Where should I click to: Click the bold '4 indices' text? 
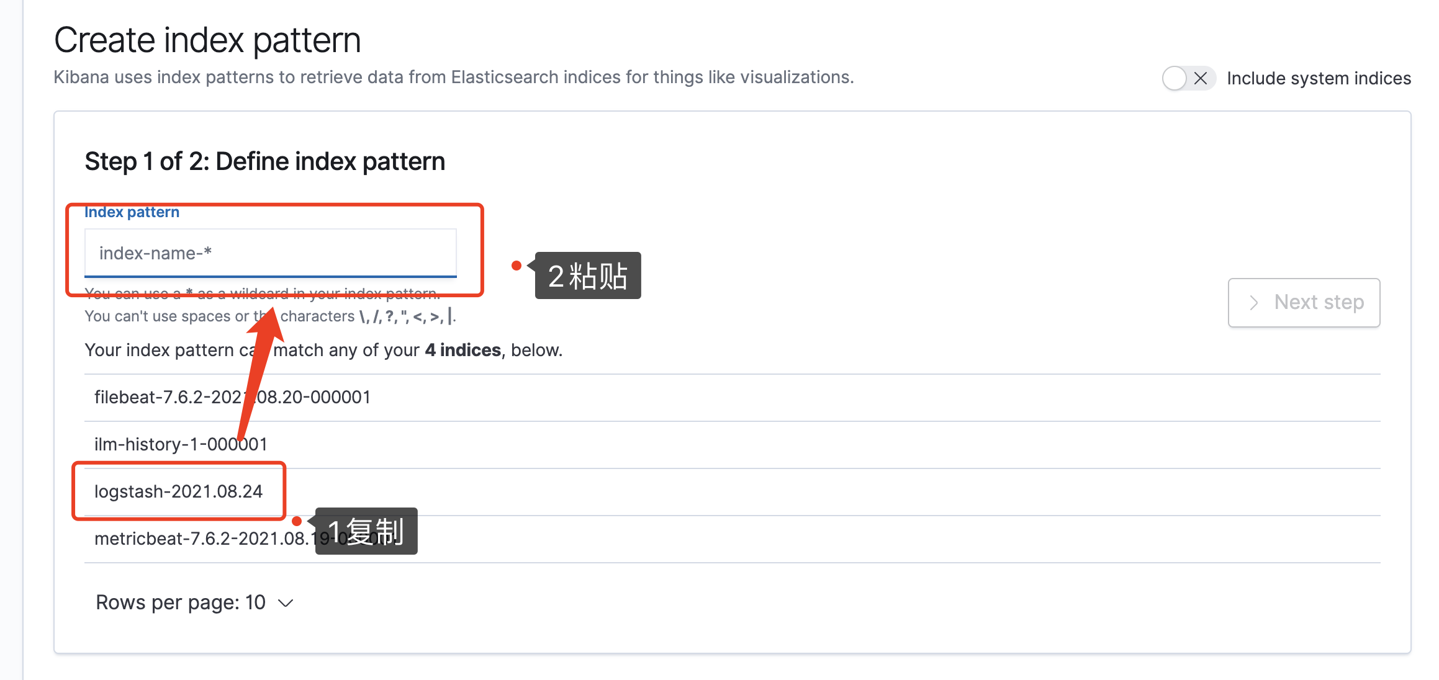(462, 350)
